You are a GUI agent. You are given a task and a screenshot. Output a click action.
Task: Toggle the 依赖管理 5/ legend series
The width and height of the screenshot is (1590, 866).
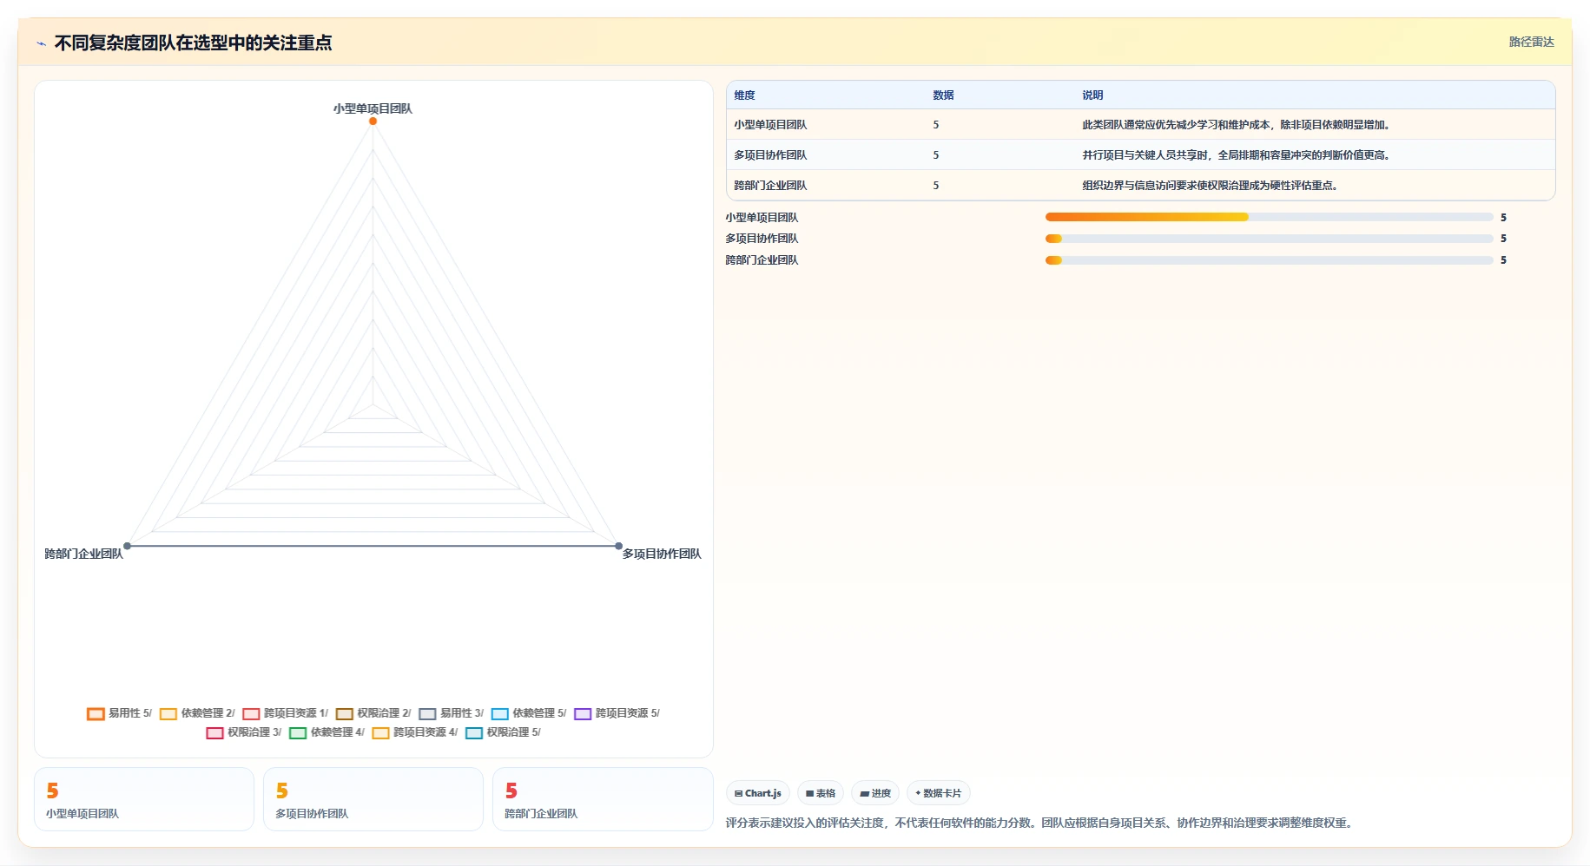(529, 713)
